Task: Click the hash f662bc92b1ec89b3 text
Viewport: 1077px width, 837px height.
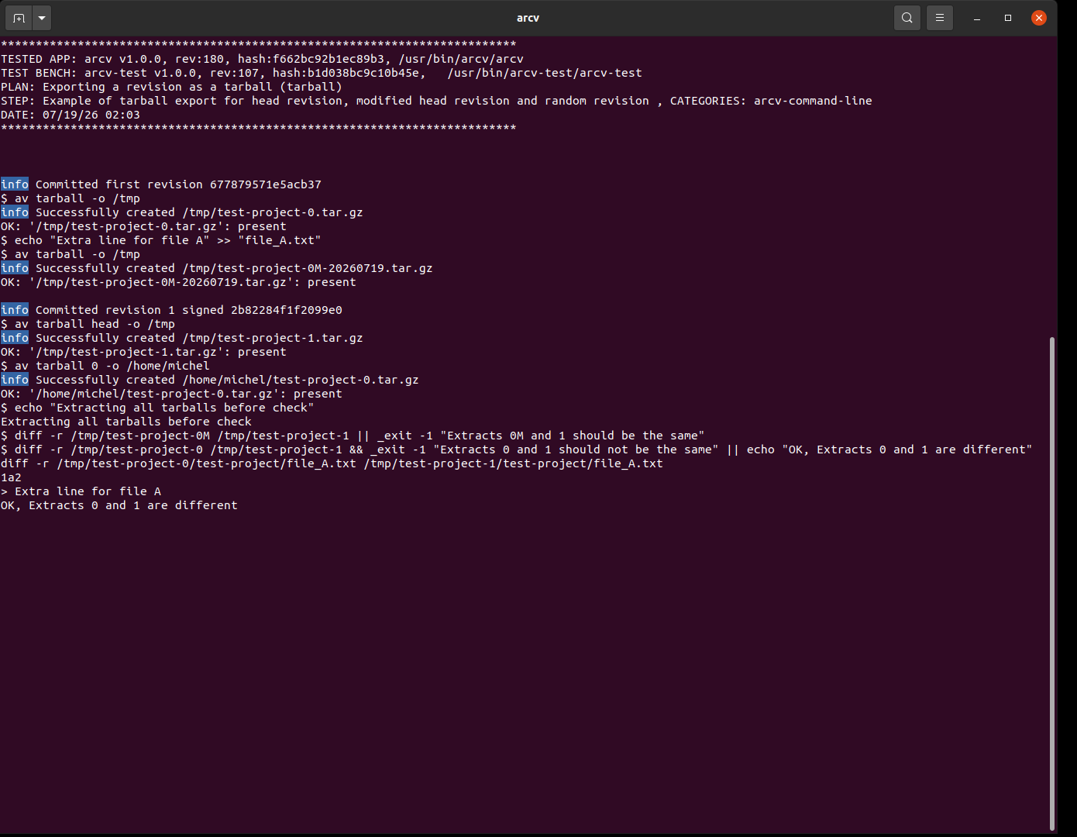Action: pos(329,59)
